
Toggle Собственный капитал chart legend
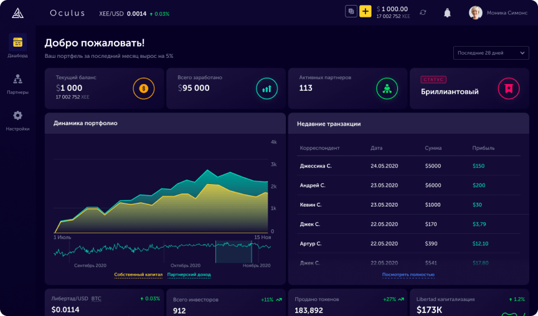click(x=138, y=275)
